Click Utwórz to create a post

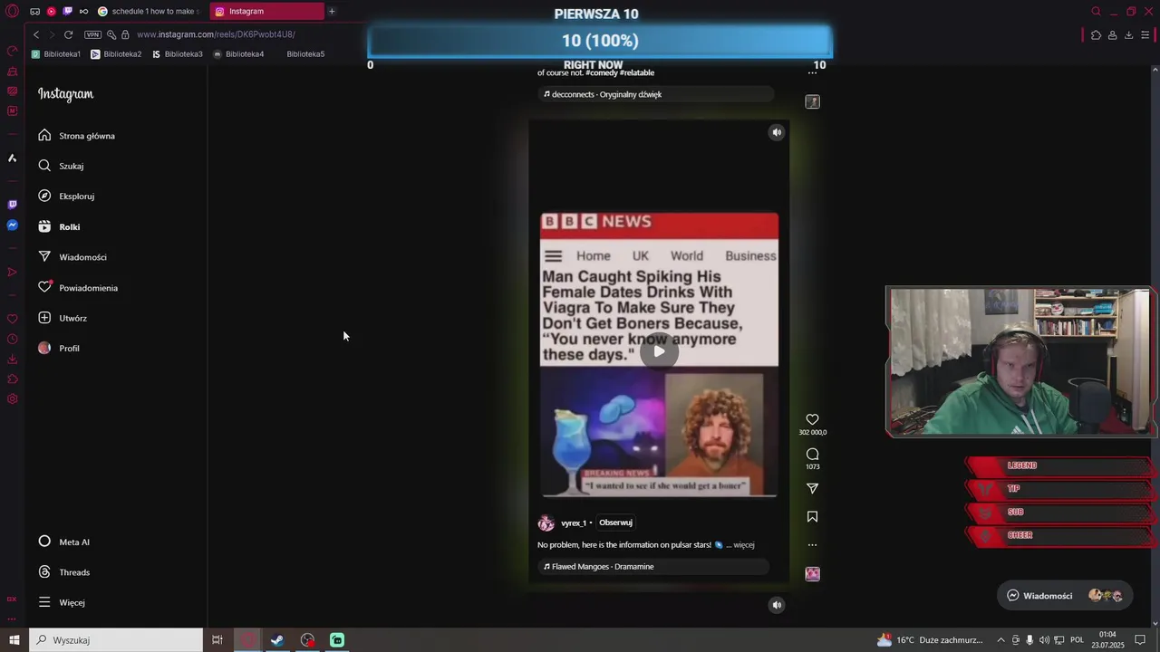coord(63,318)
